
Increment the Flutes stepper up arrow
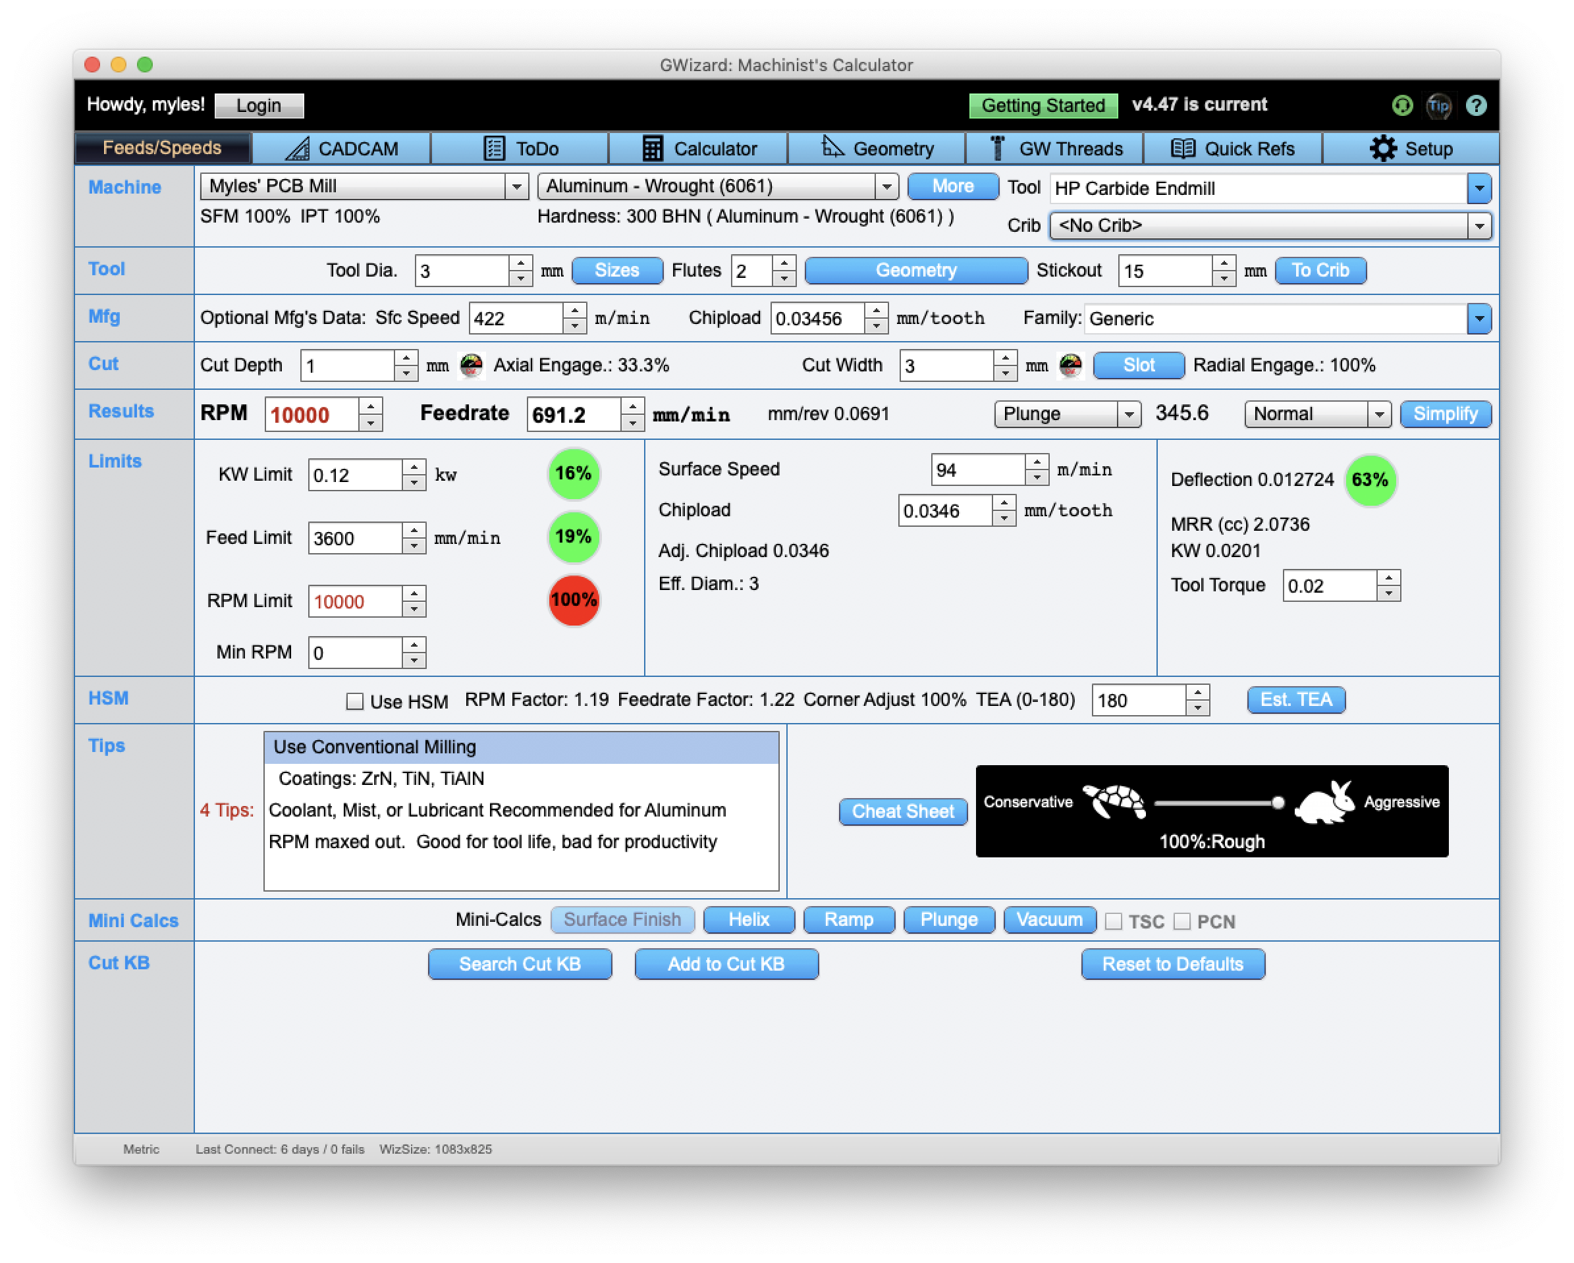point(784,263)
